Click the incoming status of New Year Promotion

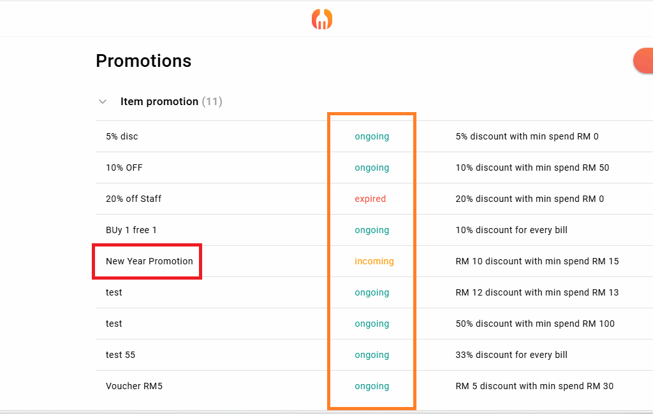point(374,261)
